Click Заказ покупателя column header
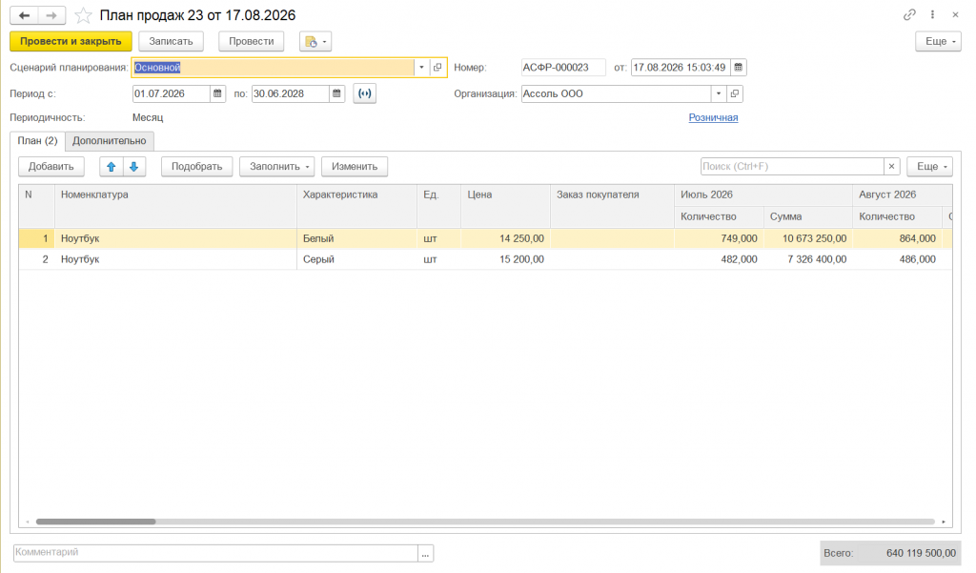 coord(612,206)
